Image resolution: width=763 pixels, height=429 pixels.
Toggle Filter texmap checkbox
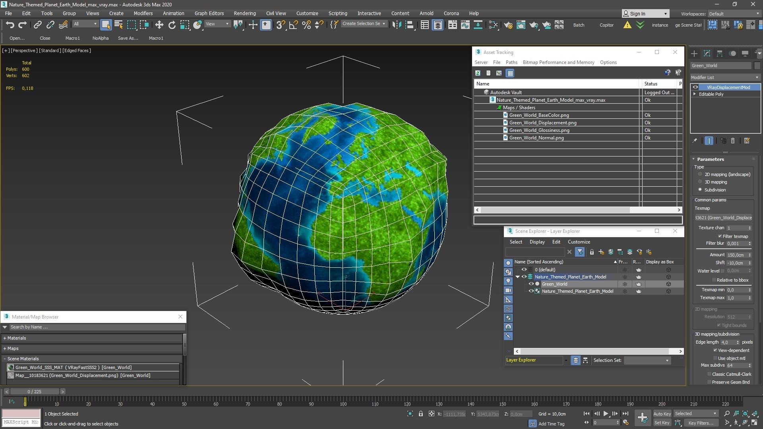pyautogui.click(x=720, y=236)
